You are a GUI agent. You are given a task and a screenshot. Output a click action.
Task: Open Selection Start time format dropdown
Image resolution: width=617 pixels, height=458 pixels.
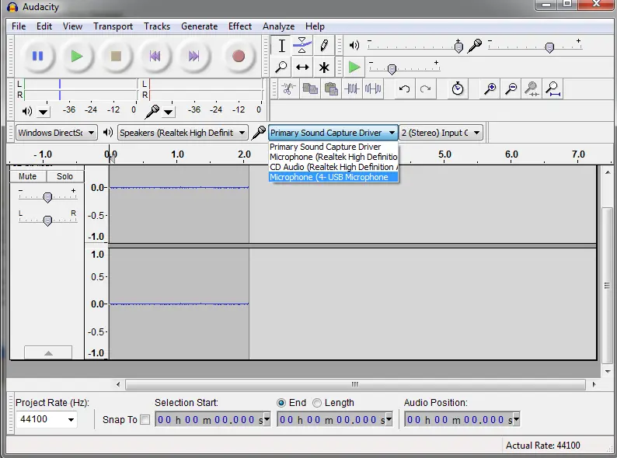click(267, 419)
